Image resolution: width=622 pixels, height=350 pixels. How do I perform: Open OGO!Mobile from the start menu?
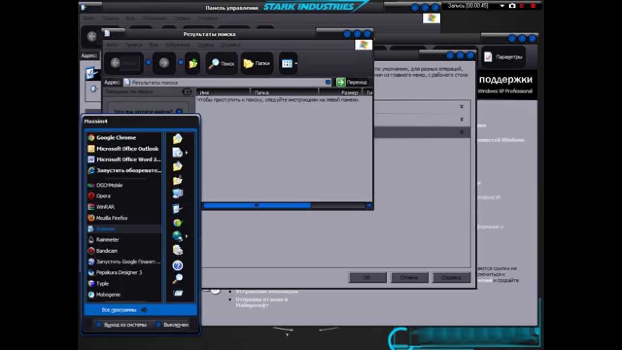coord(124,185)
